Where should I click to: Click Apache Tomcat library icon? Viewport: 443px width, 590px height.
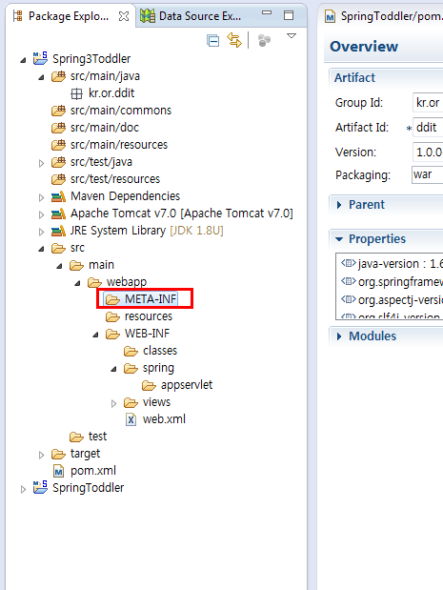point(58,214)
